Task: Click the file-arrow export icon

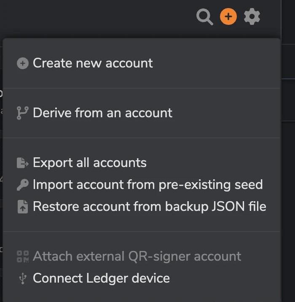Action: 23,163
